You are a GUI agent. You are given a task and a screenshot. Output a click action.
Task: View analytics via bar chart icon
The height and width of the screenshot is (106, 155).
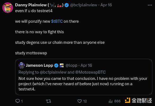(x=110, y=101)
